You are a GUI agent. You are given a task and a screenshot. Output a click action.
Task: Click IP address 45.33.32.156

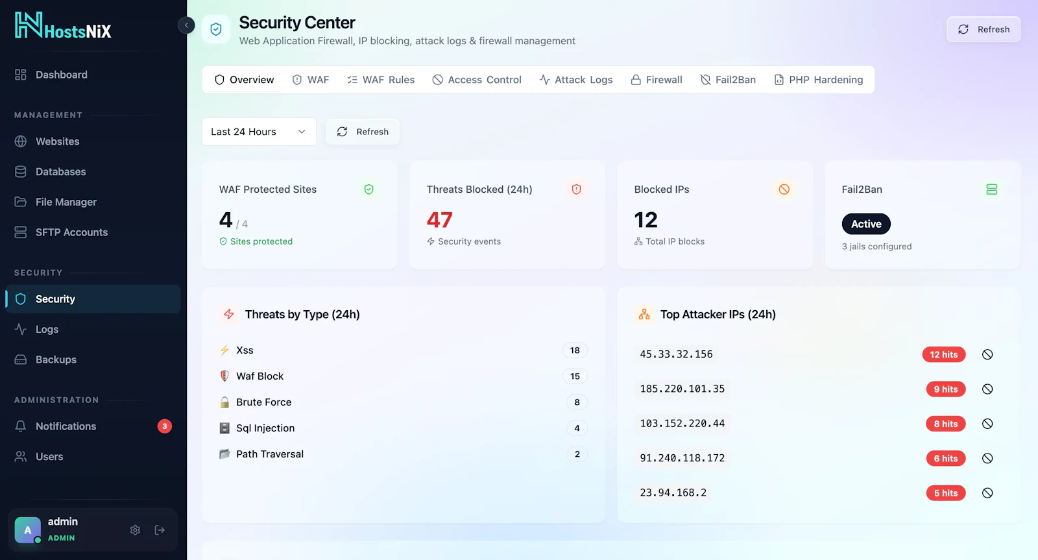click(676, 354)
